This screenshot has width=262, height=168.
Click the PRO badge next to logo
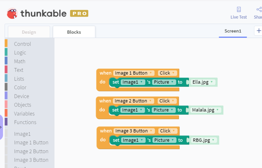click(79, 13)
